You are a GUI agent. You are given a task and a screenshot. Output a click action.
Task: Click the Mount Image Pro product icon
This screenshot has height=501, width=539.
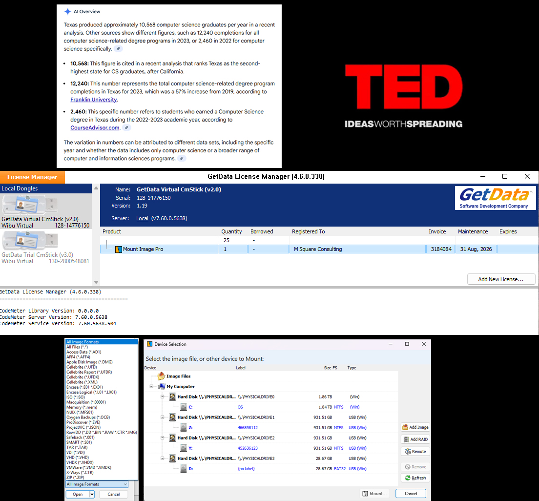(118, 250)
